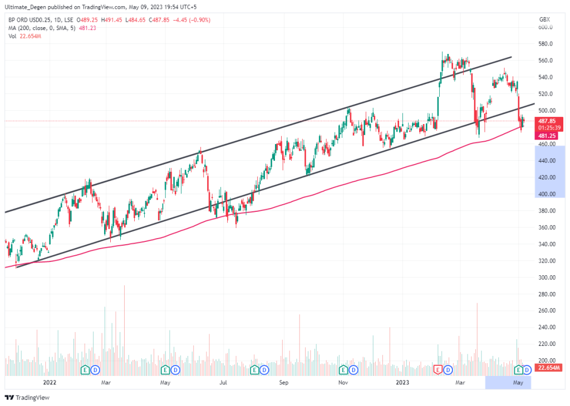
Task: Click the Nov label on time axis
Action: pyautogui.click(x=343, y=383)
